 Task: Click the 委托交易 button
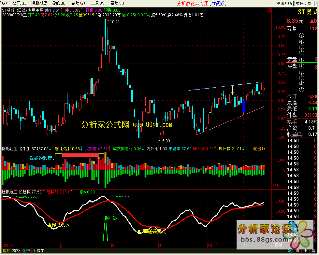304,4
